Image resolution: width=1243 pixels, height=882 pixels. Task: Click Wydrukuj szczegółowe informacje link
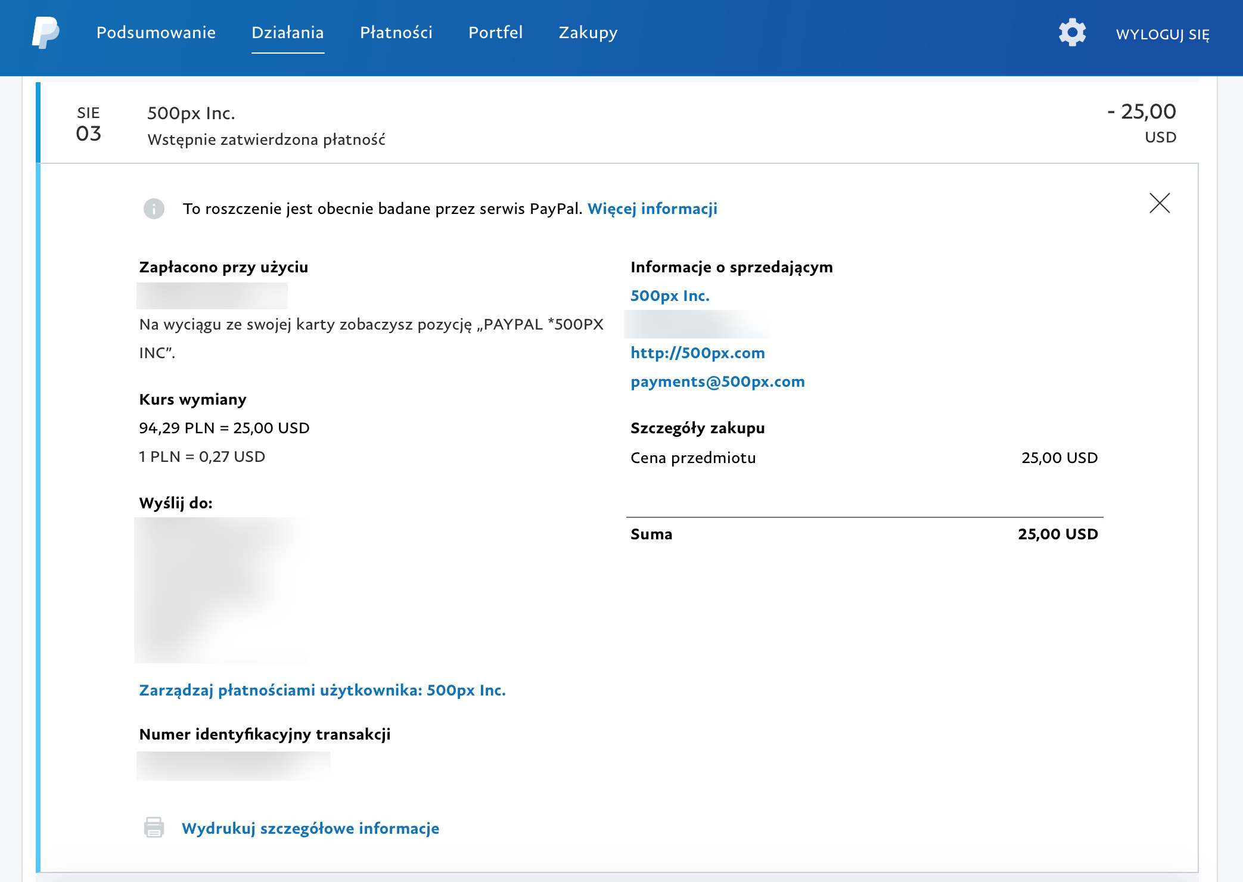coord(310,828)
